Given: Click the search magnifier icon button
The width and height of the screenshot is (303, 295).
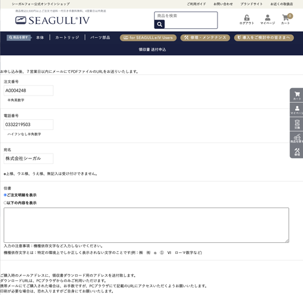Looking at the screenshot, I should click(x=159, y=24).
